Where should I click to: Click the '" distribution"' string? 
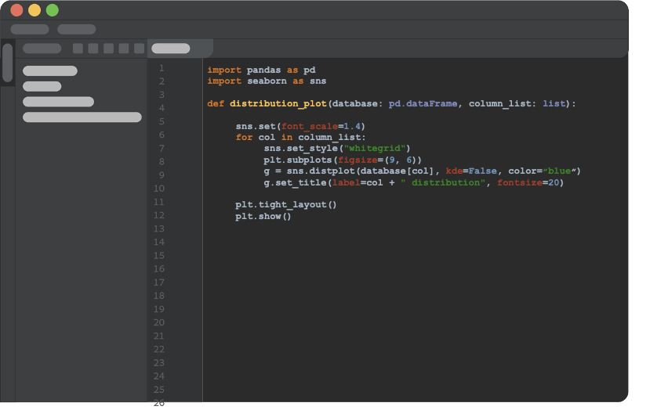point(443,183)
